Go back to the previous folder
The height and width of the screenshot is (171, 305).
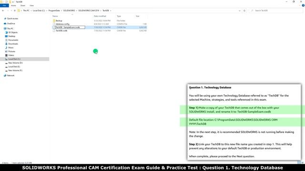point(3,10)
